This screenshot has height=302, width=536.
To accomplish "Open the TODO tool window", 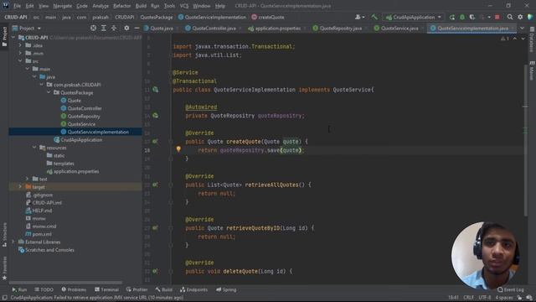I will point(44,289).
